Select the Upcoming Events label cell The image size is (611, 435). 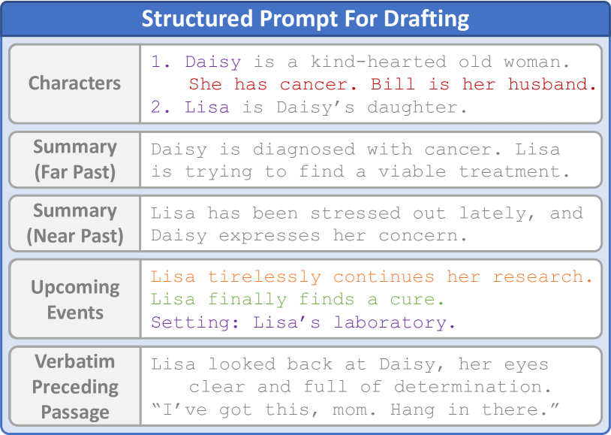(74, 299)
